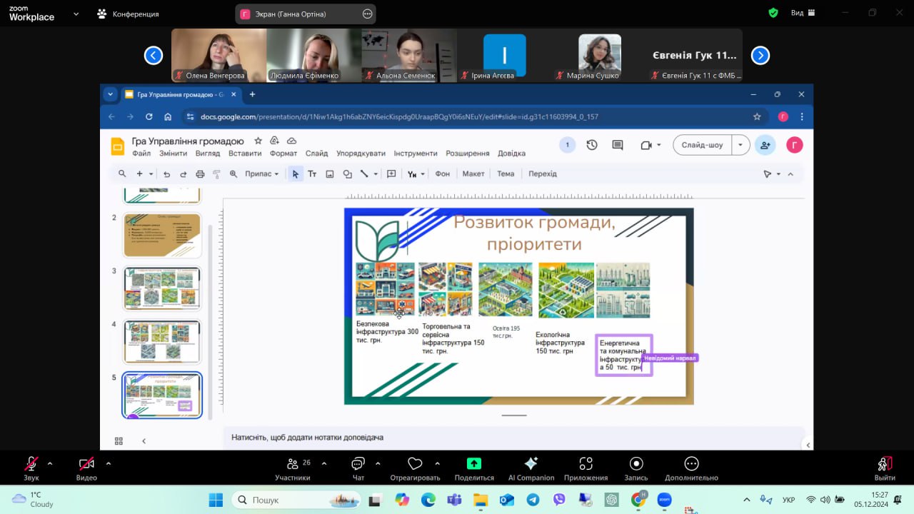Click the Google Slides print icon
Viewport: 914px width, 514px height.
coord(200,174)
